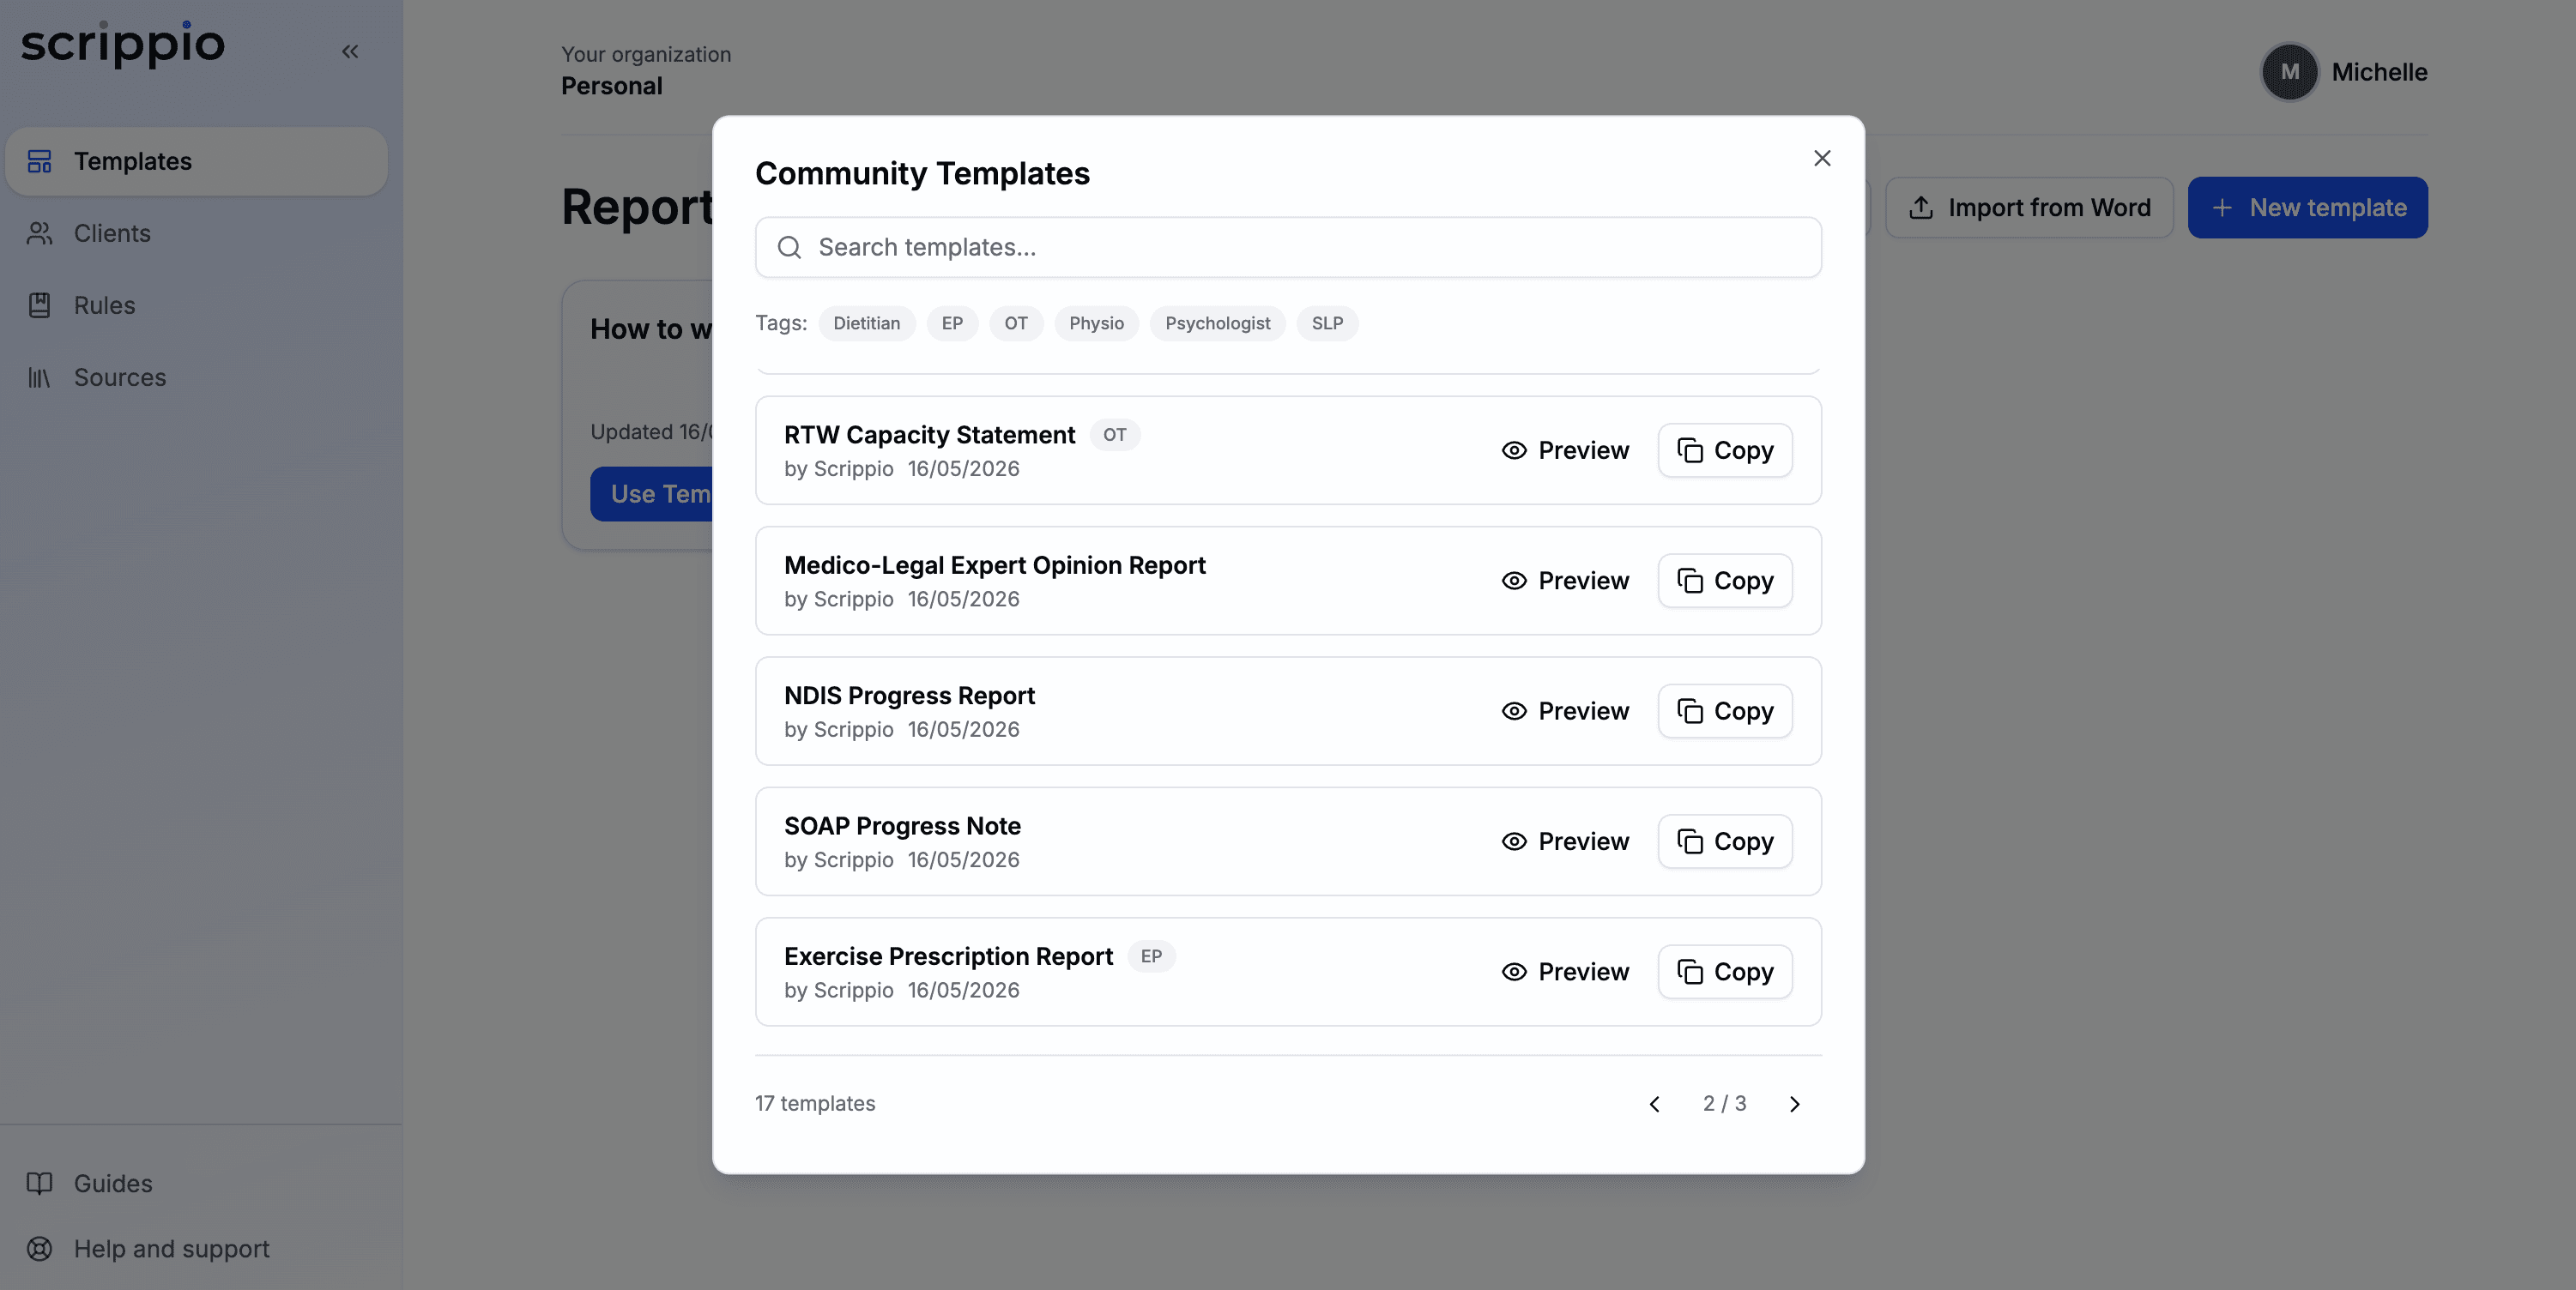Image resolution: width=2576 pixels, height=1290 pixels.
Task: Click the Exercise Prescription Report title
Action: point(948,956)
